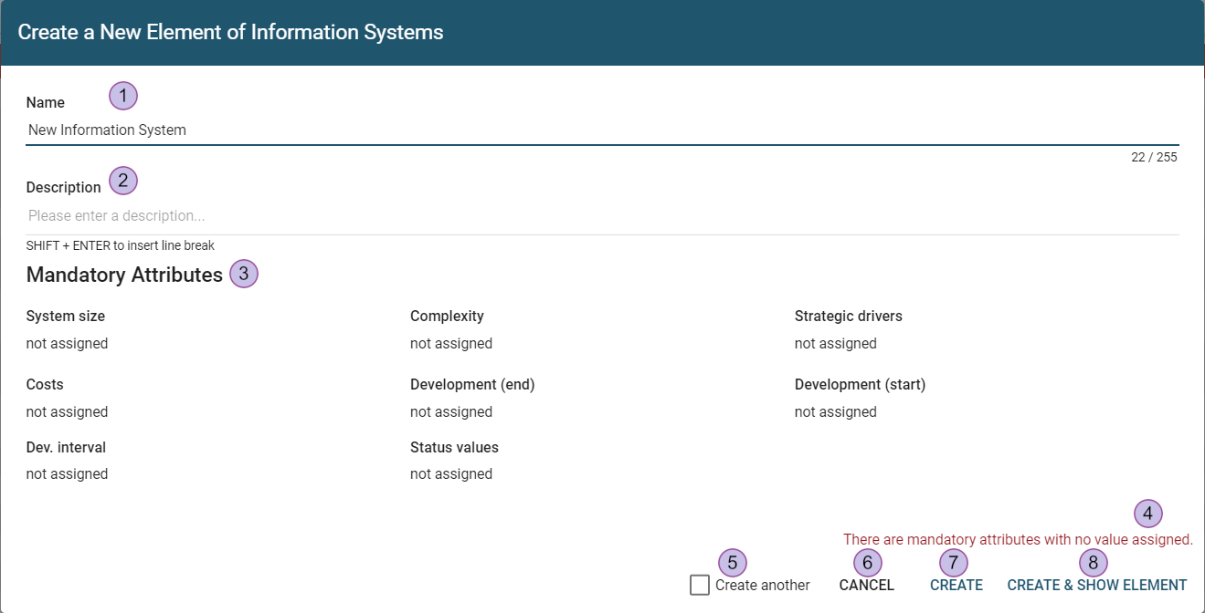
Task: Click CREATE & SHOW ELEMENT button
Action: pyautogui.click(x=1096, y=585)
